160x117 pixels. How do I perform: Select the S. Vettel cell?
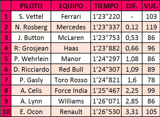tap(31, 16)
